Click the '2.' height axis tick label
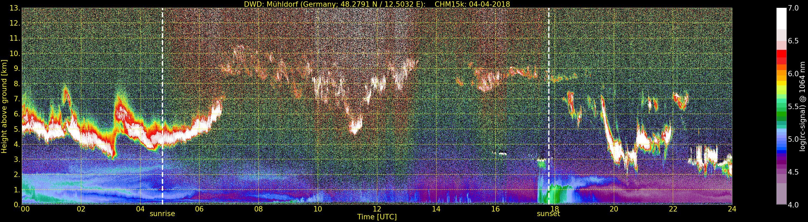The image size is (808, 222). (17, 174)
